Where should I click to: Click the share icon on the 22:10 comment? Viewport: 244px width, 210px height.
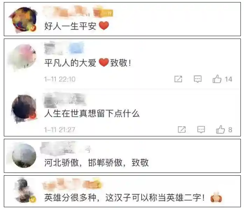tap(178, 79)
